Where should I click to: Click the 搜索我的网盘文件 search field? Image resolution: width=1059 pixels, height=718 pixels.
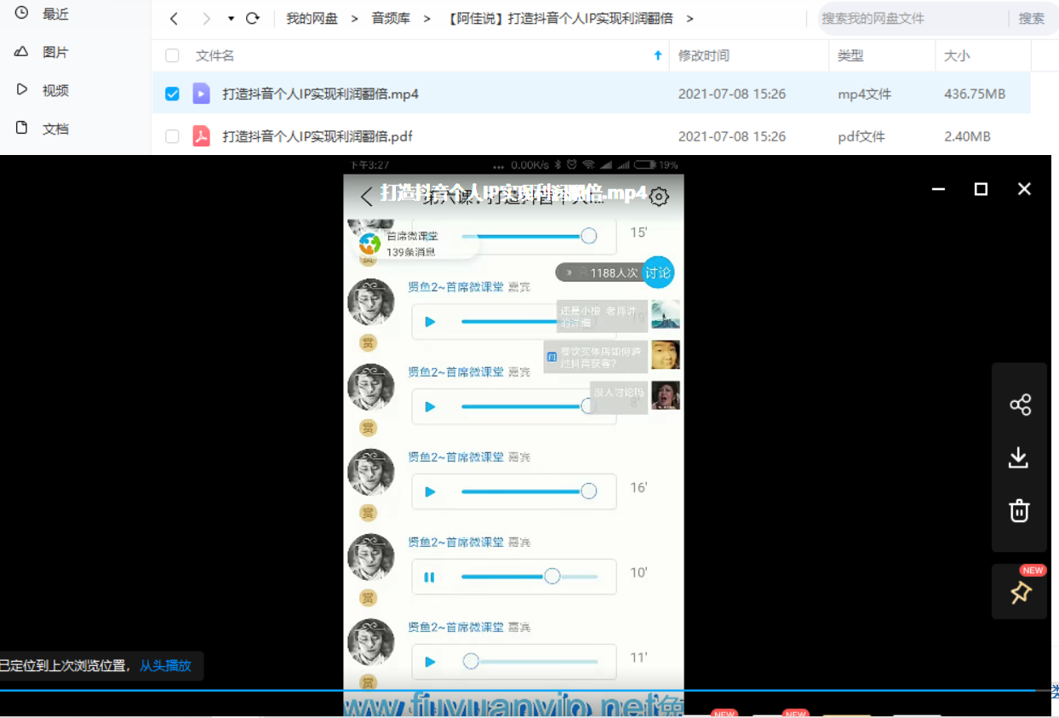911,19
